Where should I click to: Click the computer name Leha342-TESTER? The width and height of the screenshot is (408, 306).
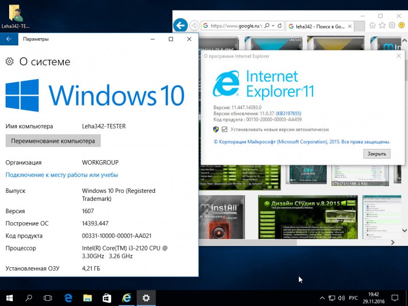tap(104, 126)
